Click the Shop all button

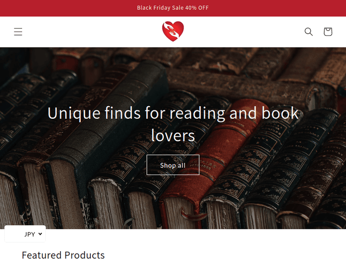173,165
